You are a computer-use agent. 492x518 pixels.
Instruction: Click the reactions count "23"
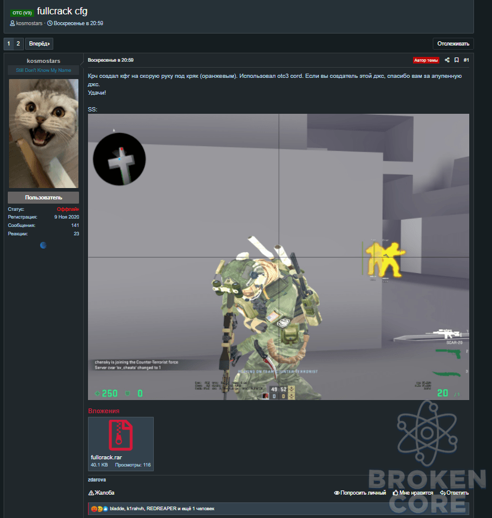[x=76, y=234]
